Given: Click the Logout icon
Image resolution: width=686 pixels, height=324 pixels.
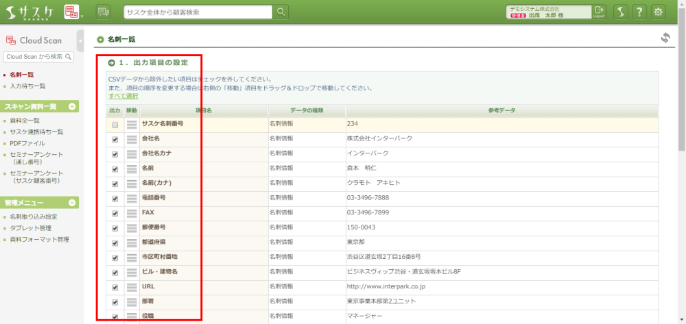Looking at the screenshot, I should coord(599,12).
